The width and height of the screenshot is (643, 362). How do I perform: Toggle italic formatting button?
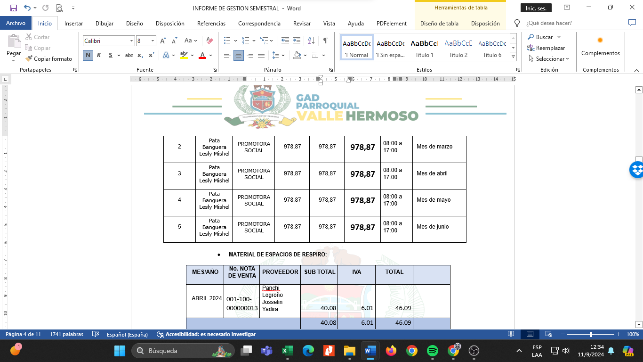pos(99,55)
